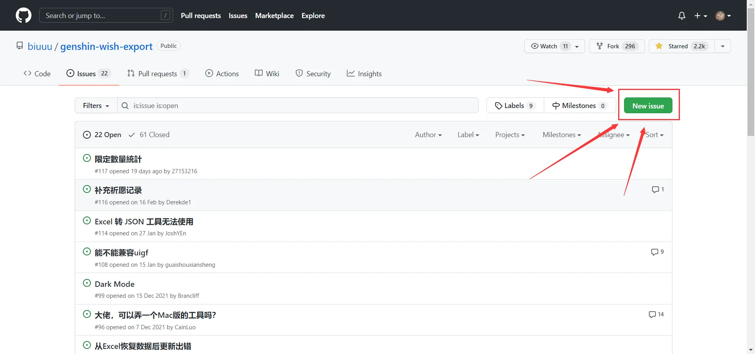Open comments on issue #116

658,189
